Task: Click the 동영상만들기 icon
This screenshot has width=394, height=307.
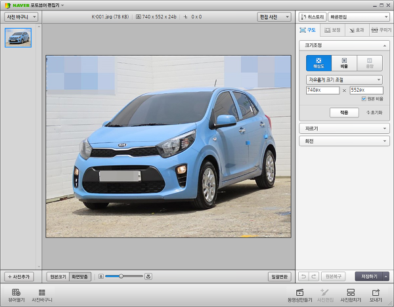Action: (300, 295)
